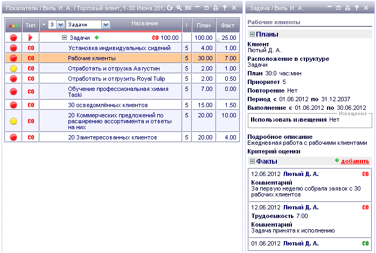Maximize the Задача panel
The image size is (376, 253).
click(338, 8)
